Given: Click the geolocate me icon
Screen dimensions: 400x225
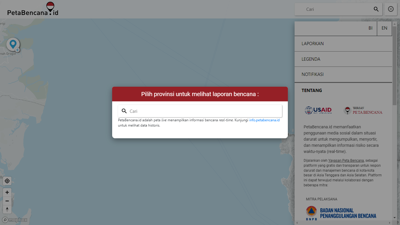Looking at the screenshot, I should 7,181.
